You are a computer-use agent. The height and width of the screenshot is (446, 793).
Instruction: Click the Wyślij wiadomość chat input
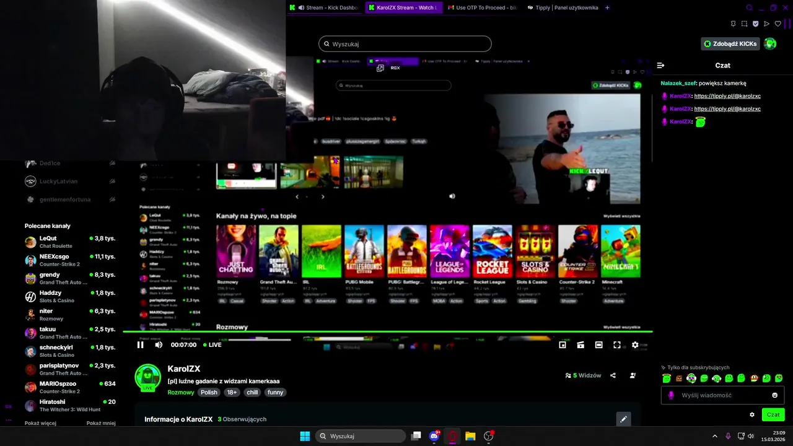coord(723,395)
